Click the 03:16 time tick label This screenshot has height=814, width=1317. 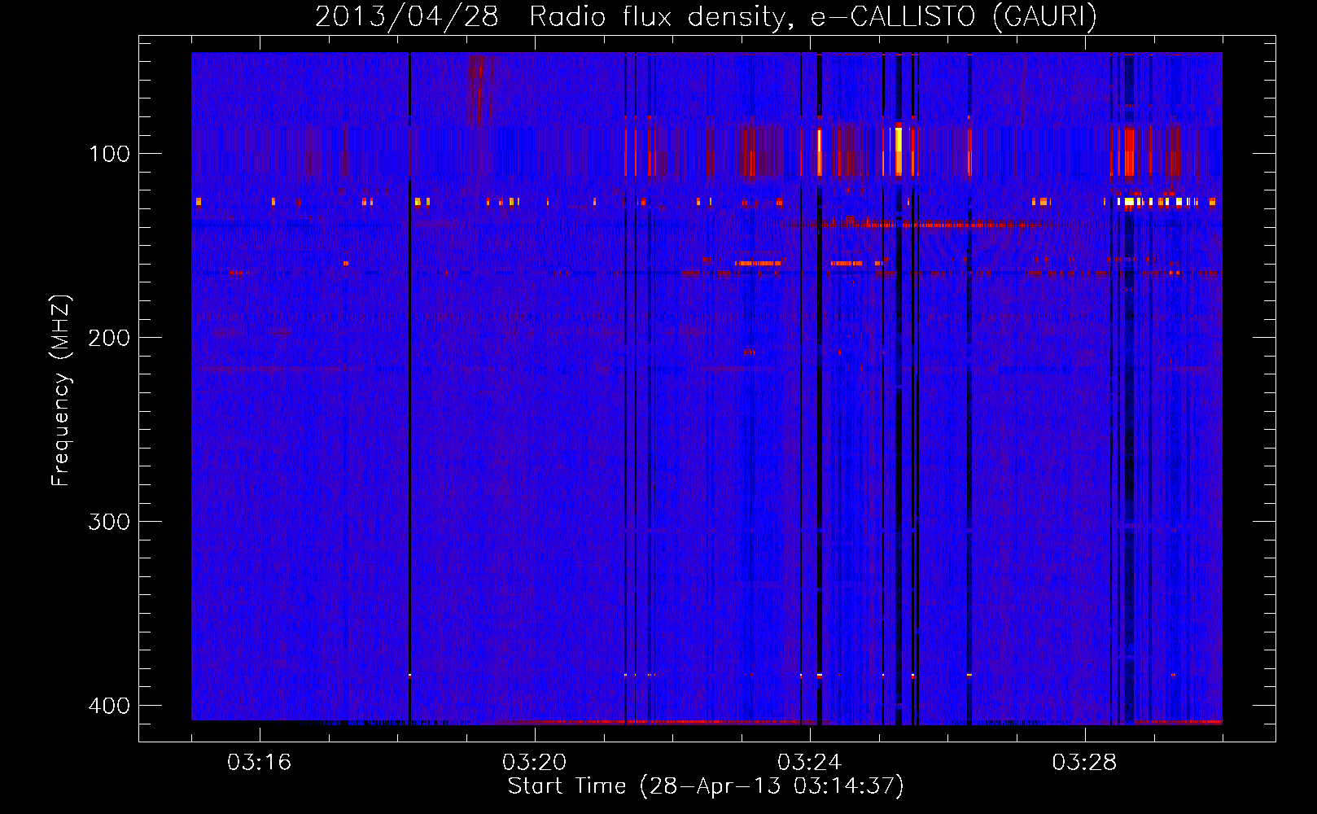point(260,763)
